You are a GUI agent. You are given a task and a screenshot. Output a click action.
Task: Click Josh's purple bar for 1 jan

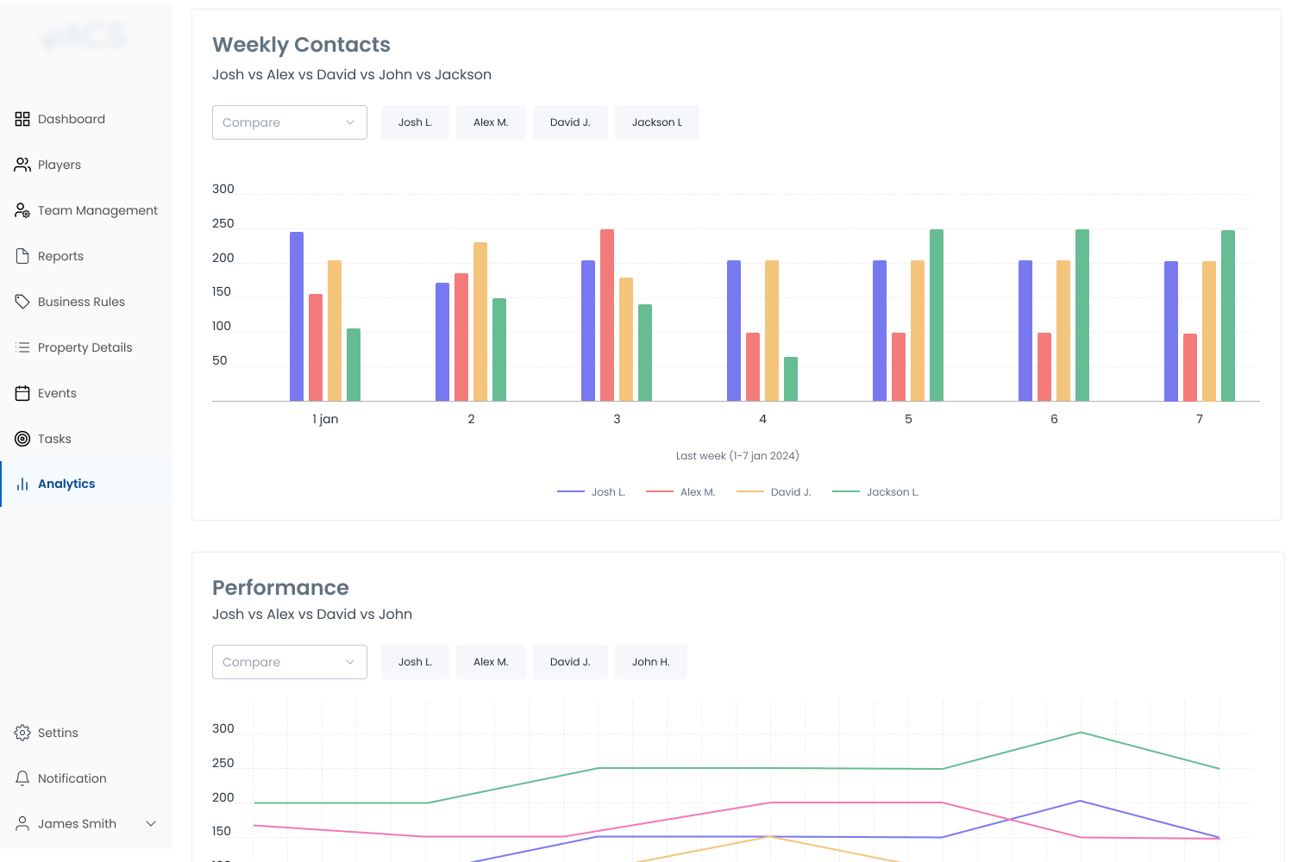coord(297,316)
